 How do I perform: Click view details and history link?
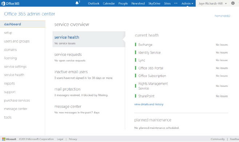tap(149, 104)
